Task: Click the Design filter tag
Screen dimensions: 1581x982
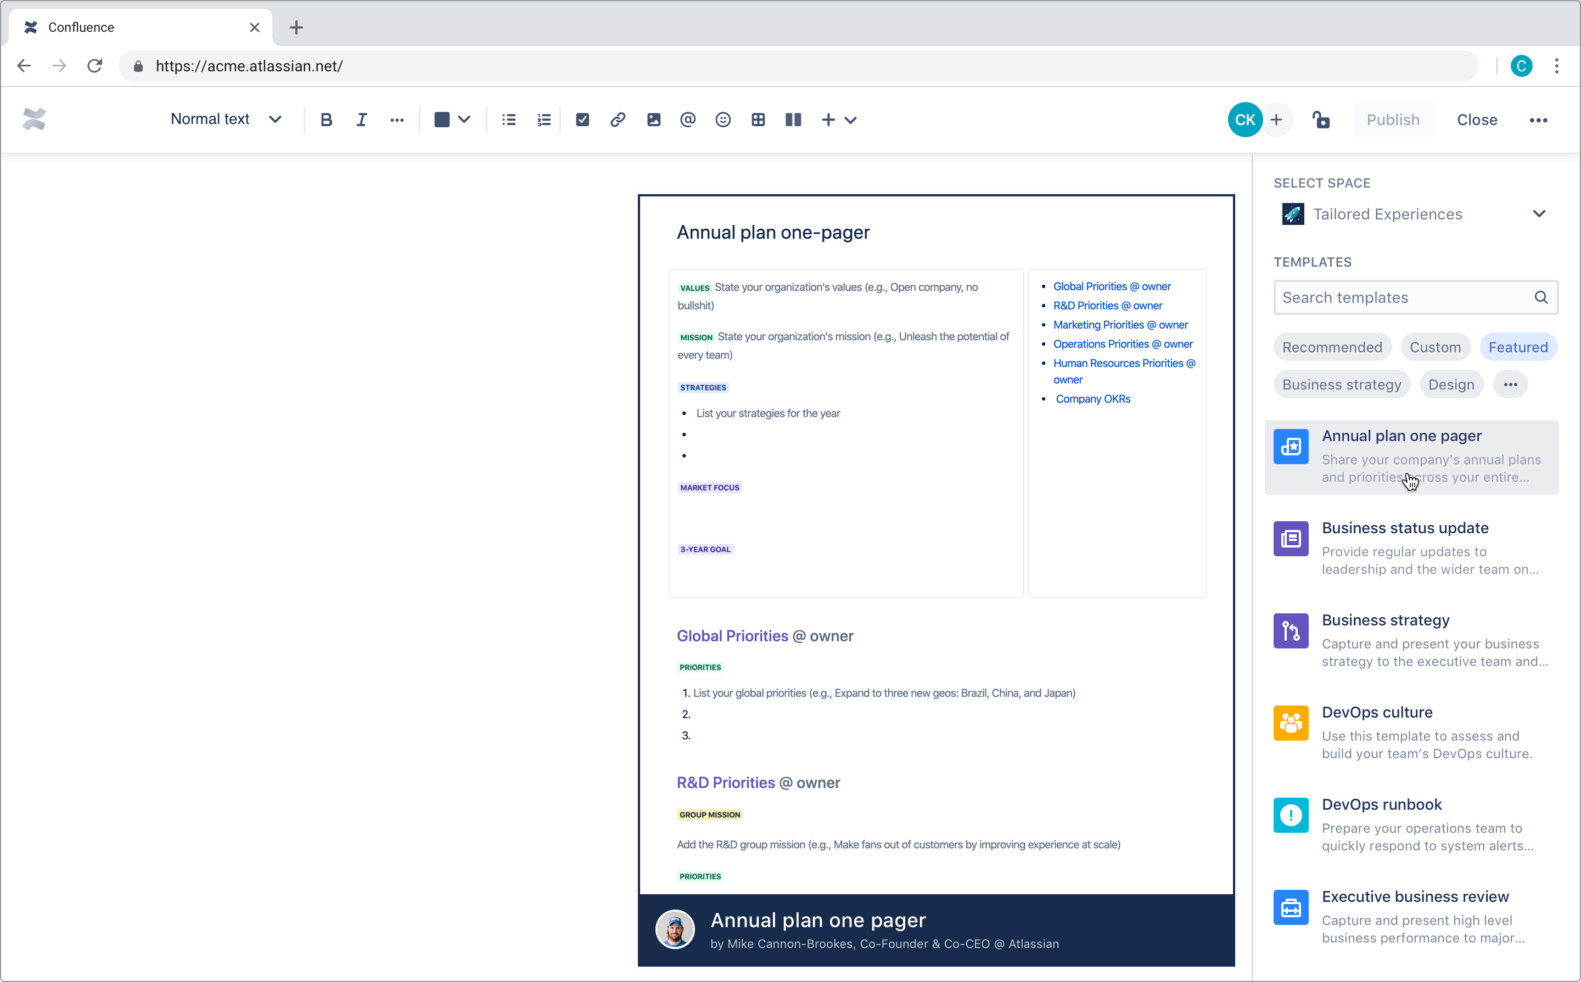Action: click(x=1451, y=385)
